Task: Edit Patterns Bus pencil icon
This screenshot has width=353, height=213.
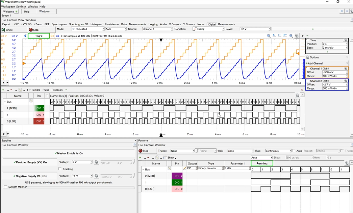Action: (x=184, y=168)
